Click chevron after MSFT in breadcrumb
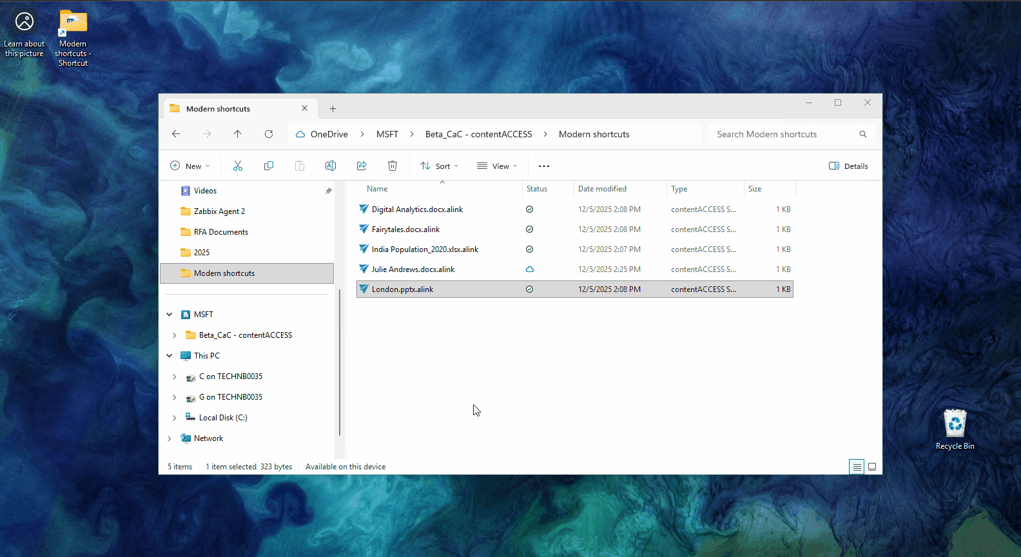 [x=412, y=134]
